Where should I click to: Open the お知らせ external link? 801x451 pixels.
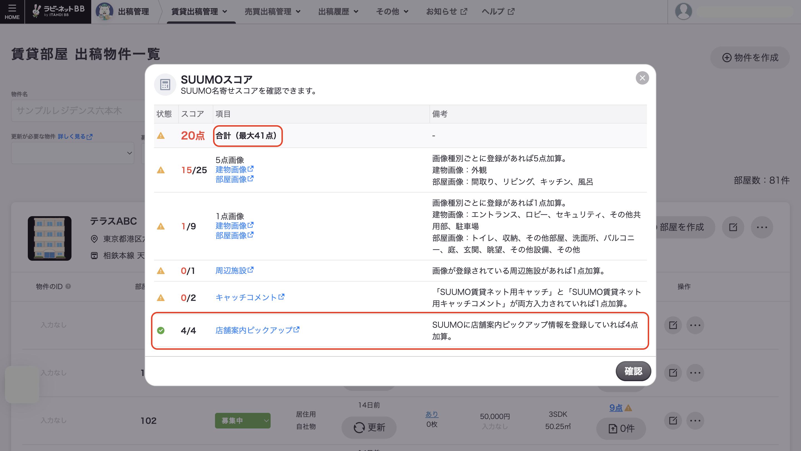point(446,11)
